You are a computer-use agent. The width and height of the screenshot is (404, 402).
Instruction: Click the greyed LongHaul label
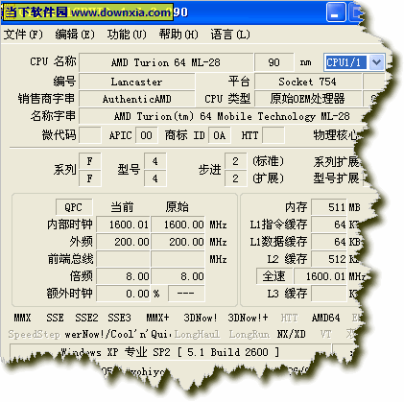[197, 335]
